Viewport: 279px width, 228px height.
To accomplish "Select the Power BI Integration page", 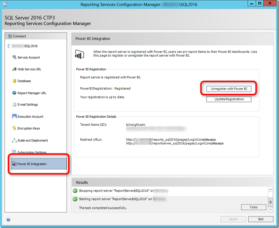I will 39,164.
